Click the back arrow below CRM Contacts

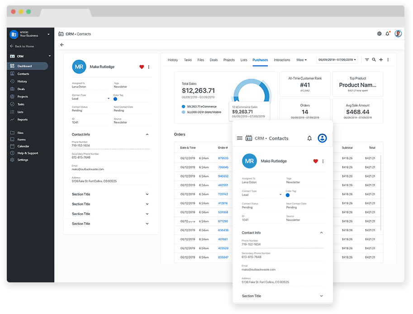point(62,45)
